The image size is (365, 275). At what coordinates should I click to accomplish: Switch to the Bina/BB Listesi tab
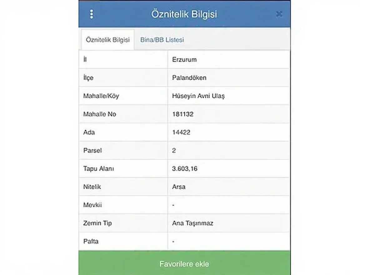(x=162, y=40)
